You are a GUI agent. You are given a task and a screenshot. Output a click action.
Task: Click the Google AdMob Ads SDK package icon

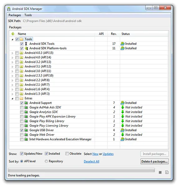click(26, 107)
